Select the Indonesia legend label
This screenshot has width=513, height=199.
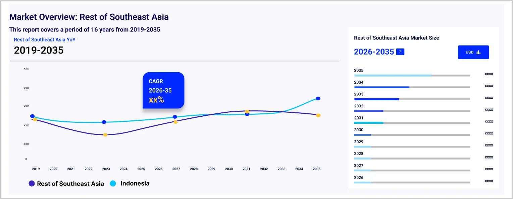[135, 183]
